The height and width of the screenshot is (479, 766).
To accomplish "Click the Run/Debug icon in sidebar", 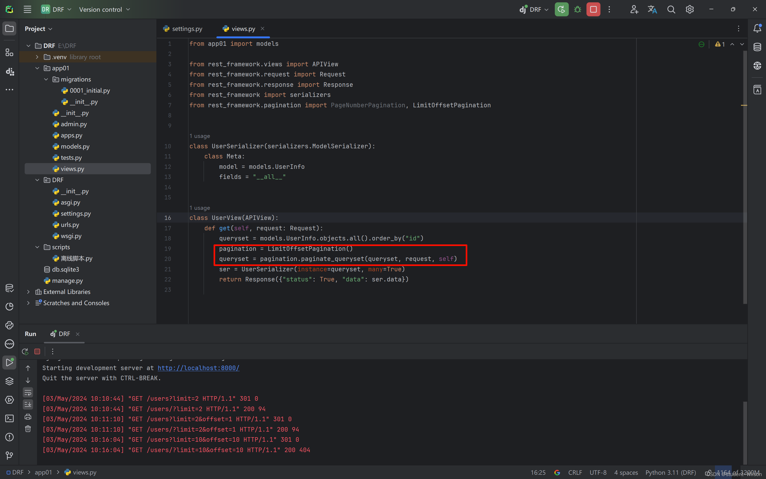I will point(9,362).
